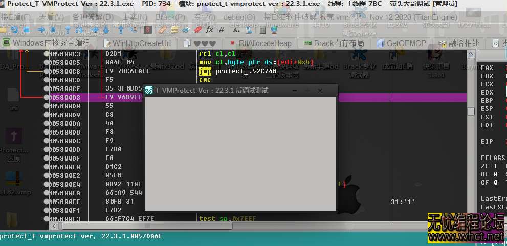The width and height of the screenshot is (507, 246).
Task: Click the restart (undo arrow) toolbar icon
Action: click(16, 30)
